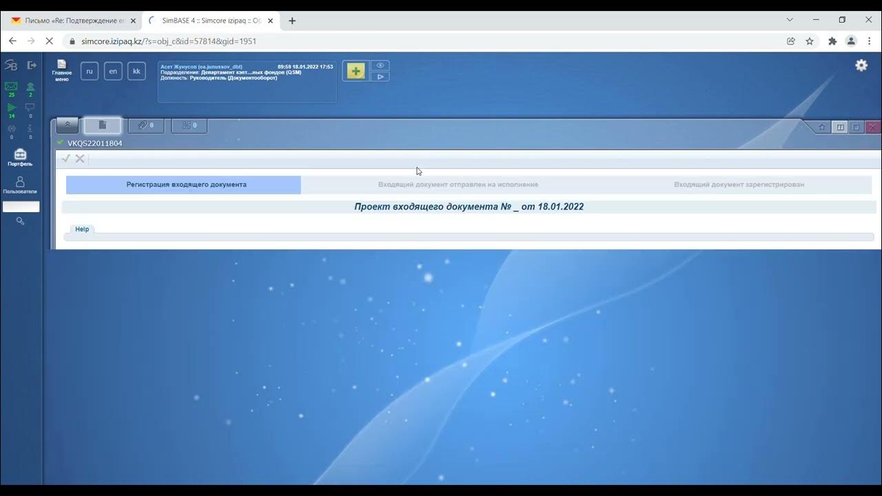Open the Портфель briefcase

(x=20, y=157)
